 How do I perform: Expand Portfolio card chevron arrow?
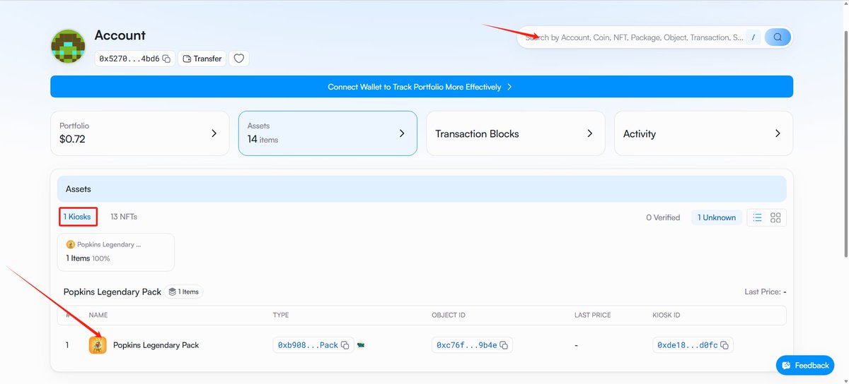pyautogui.click(x=214, y=133)
